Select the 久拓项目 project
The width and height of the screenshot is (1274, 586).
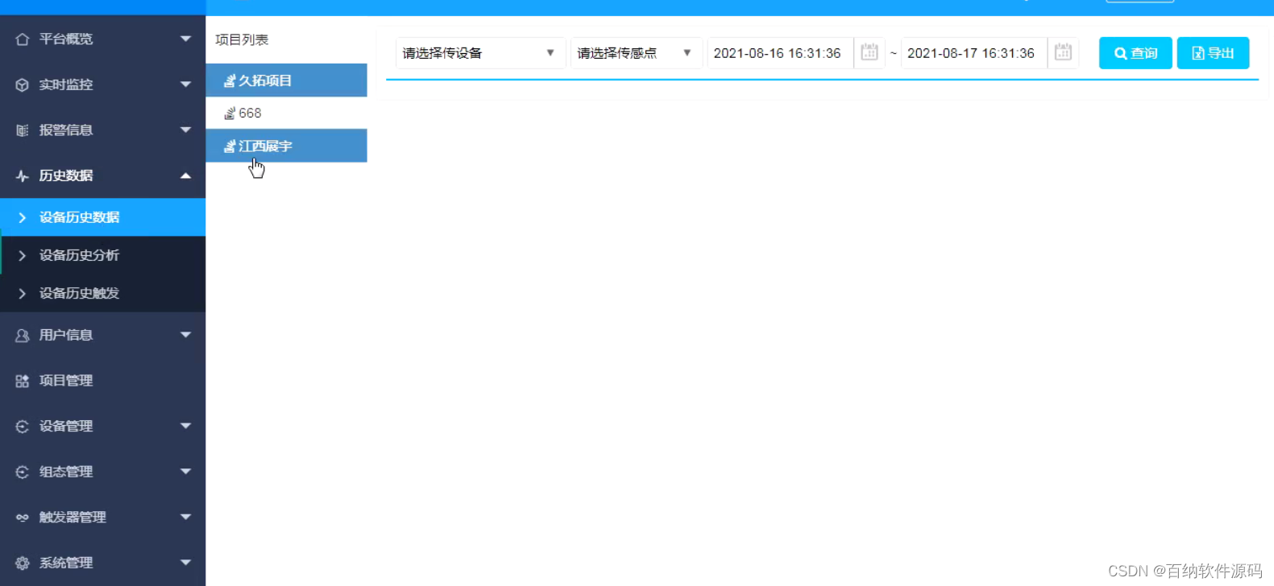tap(286, 80)
